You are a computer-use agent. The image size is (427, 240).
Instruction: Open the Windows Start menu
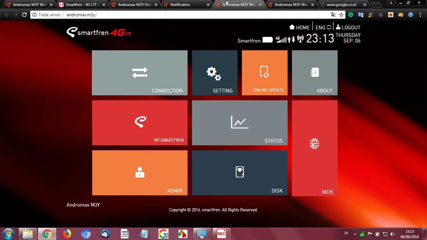click(8, 234)
